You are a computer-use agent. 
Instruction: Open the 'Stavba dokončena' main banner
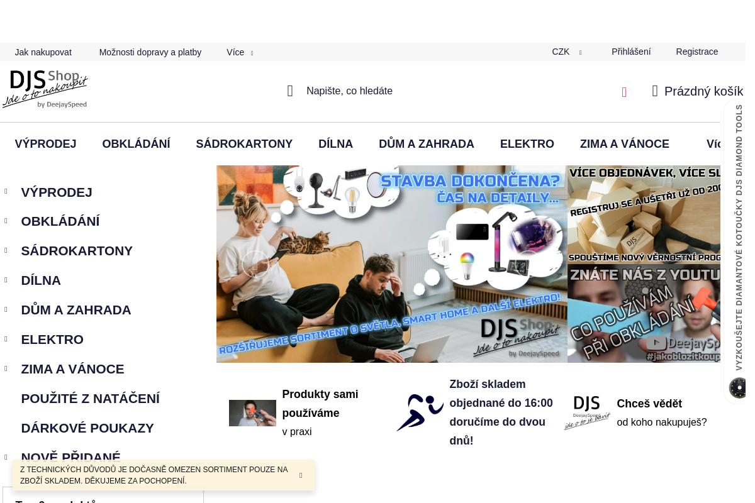[x=391, y=264]
